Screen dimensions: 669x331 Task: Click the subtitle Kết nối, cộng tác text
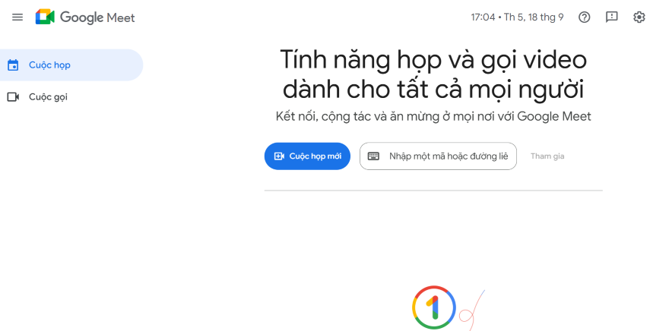click(x=433, y=116)
